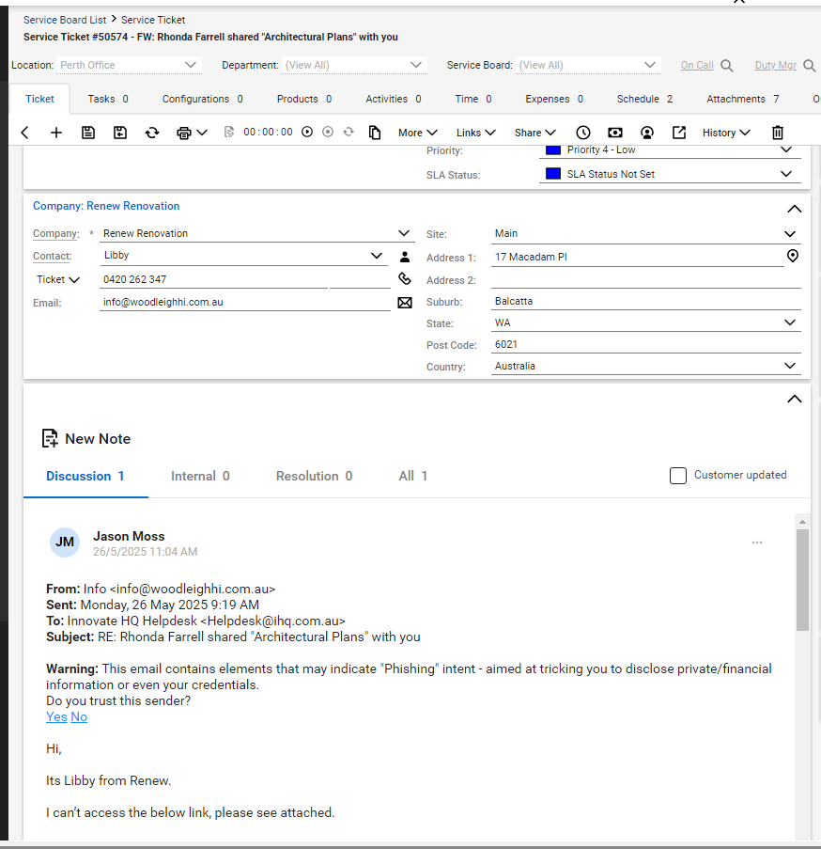Screen dimensions: 821x849
Task: Open the On Call link
Action: point(697,65)
